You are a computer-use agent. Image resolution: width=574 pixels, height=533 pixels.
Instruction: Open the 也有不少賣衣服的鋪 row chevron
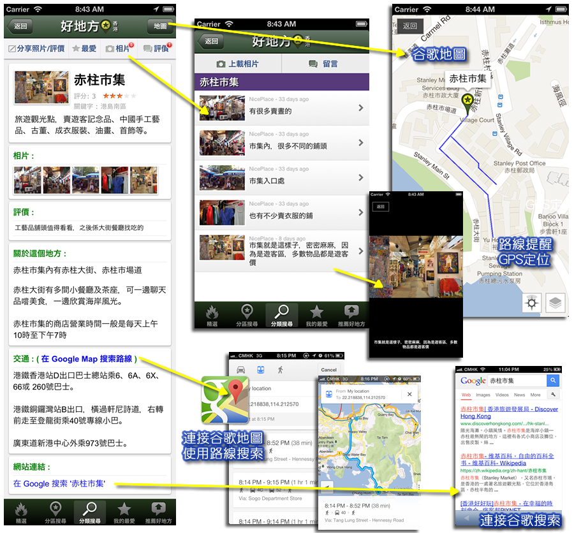[360, 212]
